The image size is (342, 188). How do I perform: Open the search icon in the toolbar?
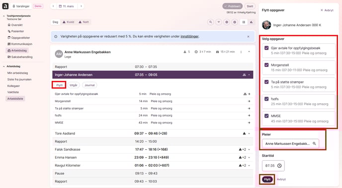click(210, 22)
